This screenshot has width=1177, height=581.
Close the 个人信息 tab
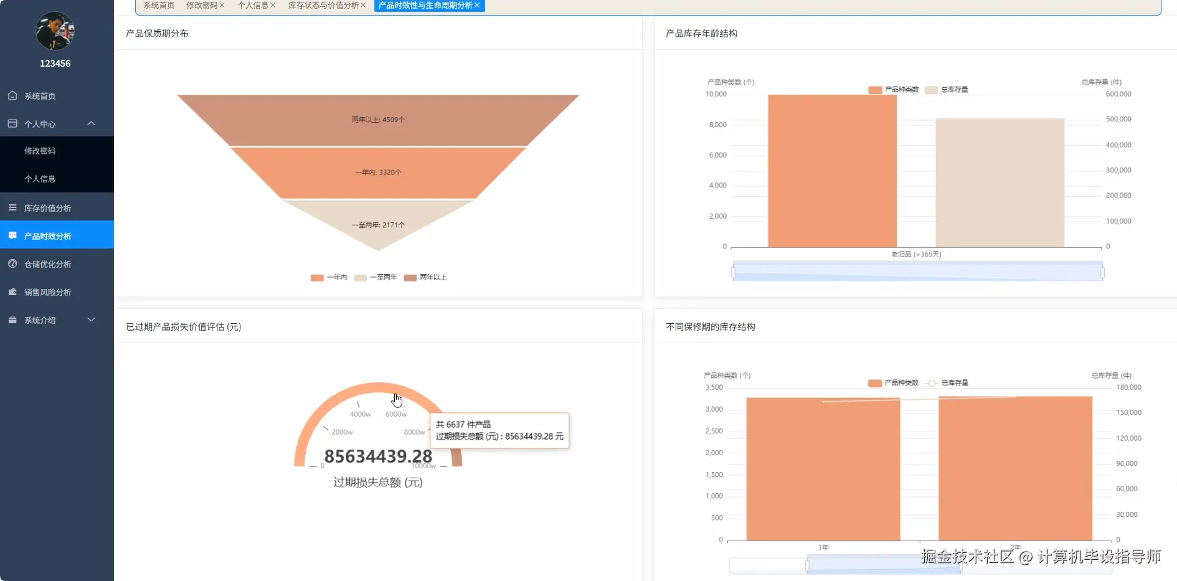pos(273,5)
